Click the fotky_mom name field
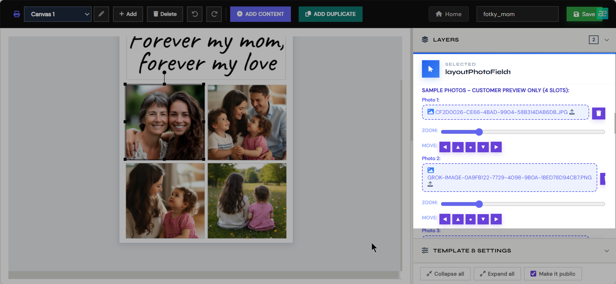Screen dimensions: 616x284 click(518, 14)
